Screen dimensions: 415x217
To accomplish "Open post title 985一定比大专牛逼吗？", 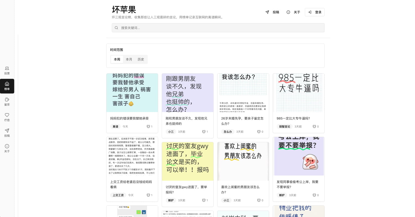I will click(x=293, y=118).
